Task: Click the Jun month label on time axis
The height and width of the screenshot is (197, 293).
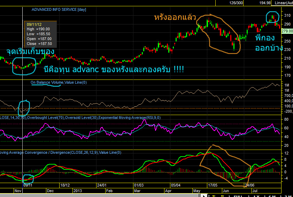Action: pyautogui.click(x=226, y=191)
